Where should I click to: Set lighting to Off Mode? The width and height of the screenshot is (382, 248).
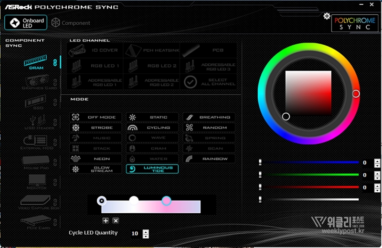tap(95, 117)
